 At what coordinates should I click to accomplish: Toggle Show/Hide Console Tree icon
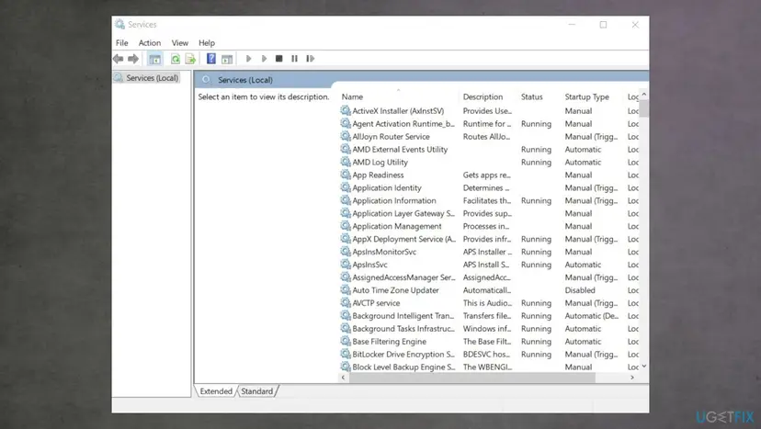click(154, 59)
